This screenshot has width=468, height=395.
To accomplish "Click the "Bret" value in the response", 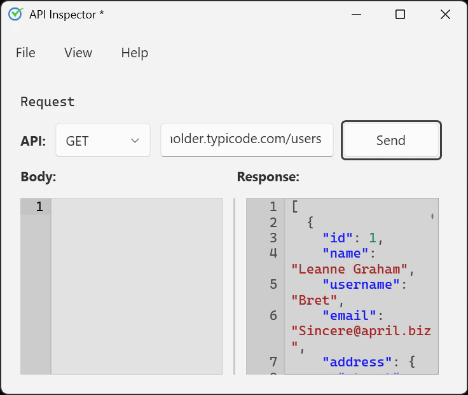I will coord(314,300).
